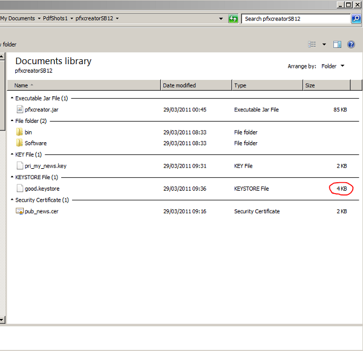The image size is (363, 351).
Task: Sort by the Name column header
Action: pos(83,85)
